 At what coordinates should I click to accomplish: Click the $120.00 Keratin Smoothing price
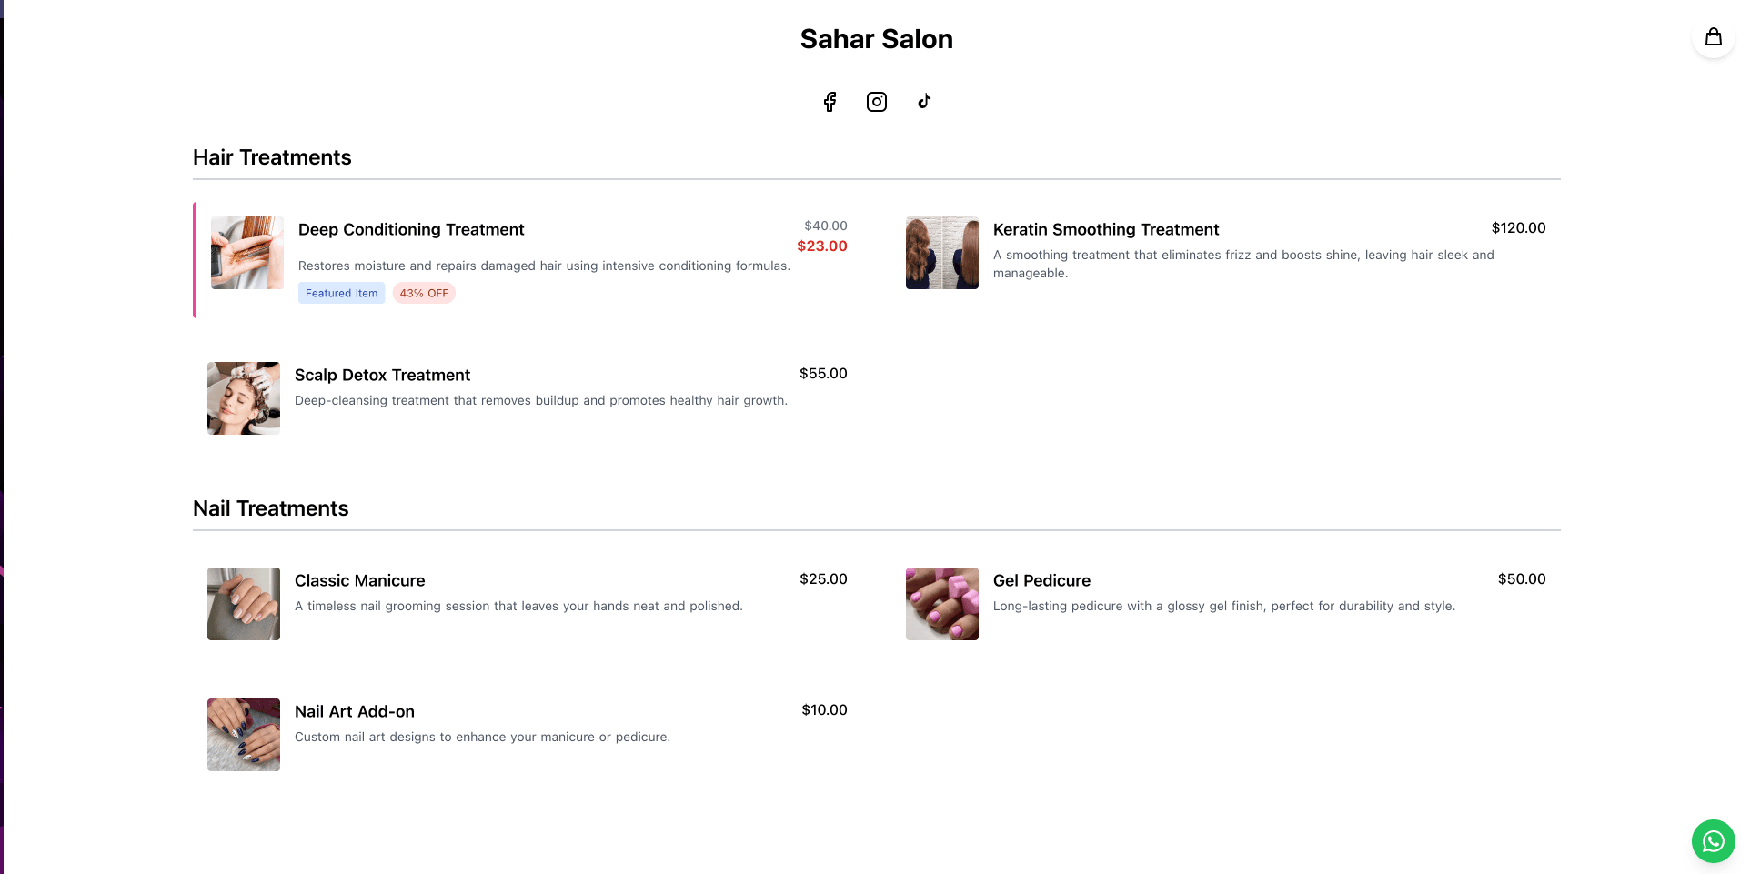click(x=1517, y=228)
